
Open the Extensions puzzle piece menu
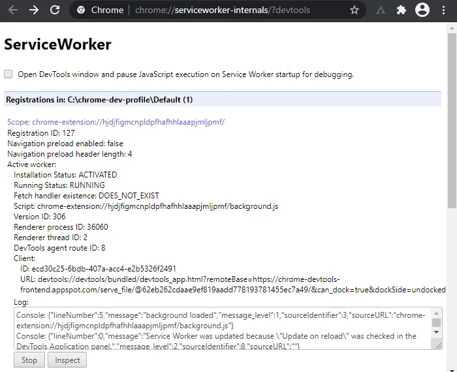(402, 10)
